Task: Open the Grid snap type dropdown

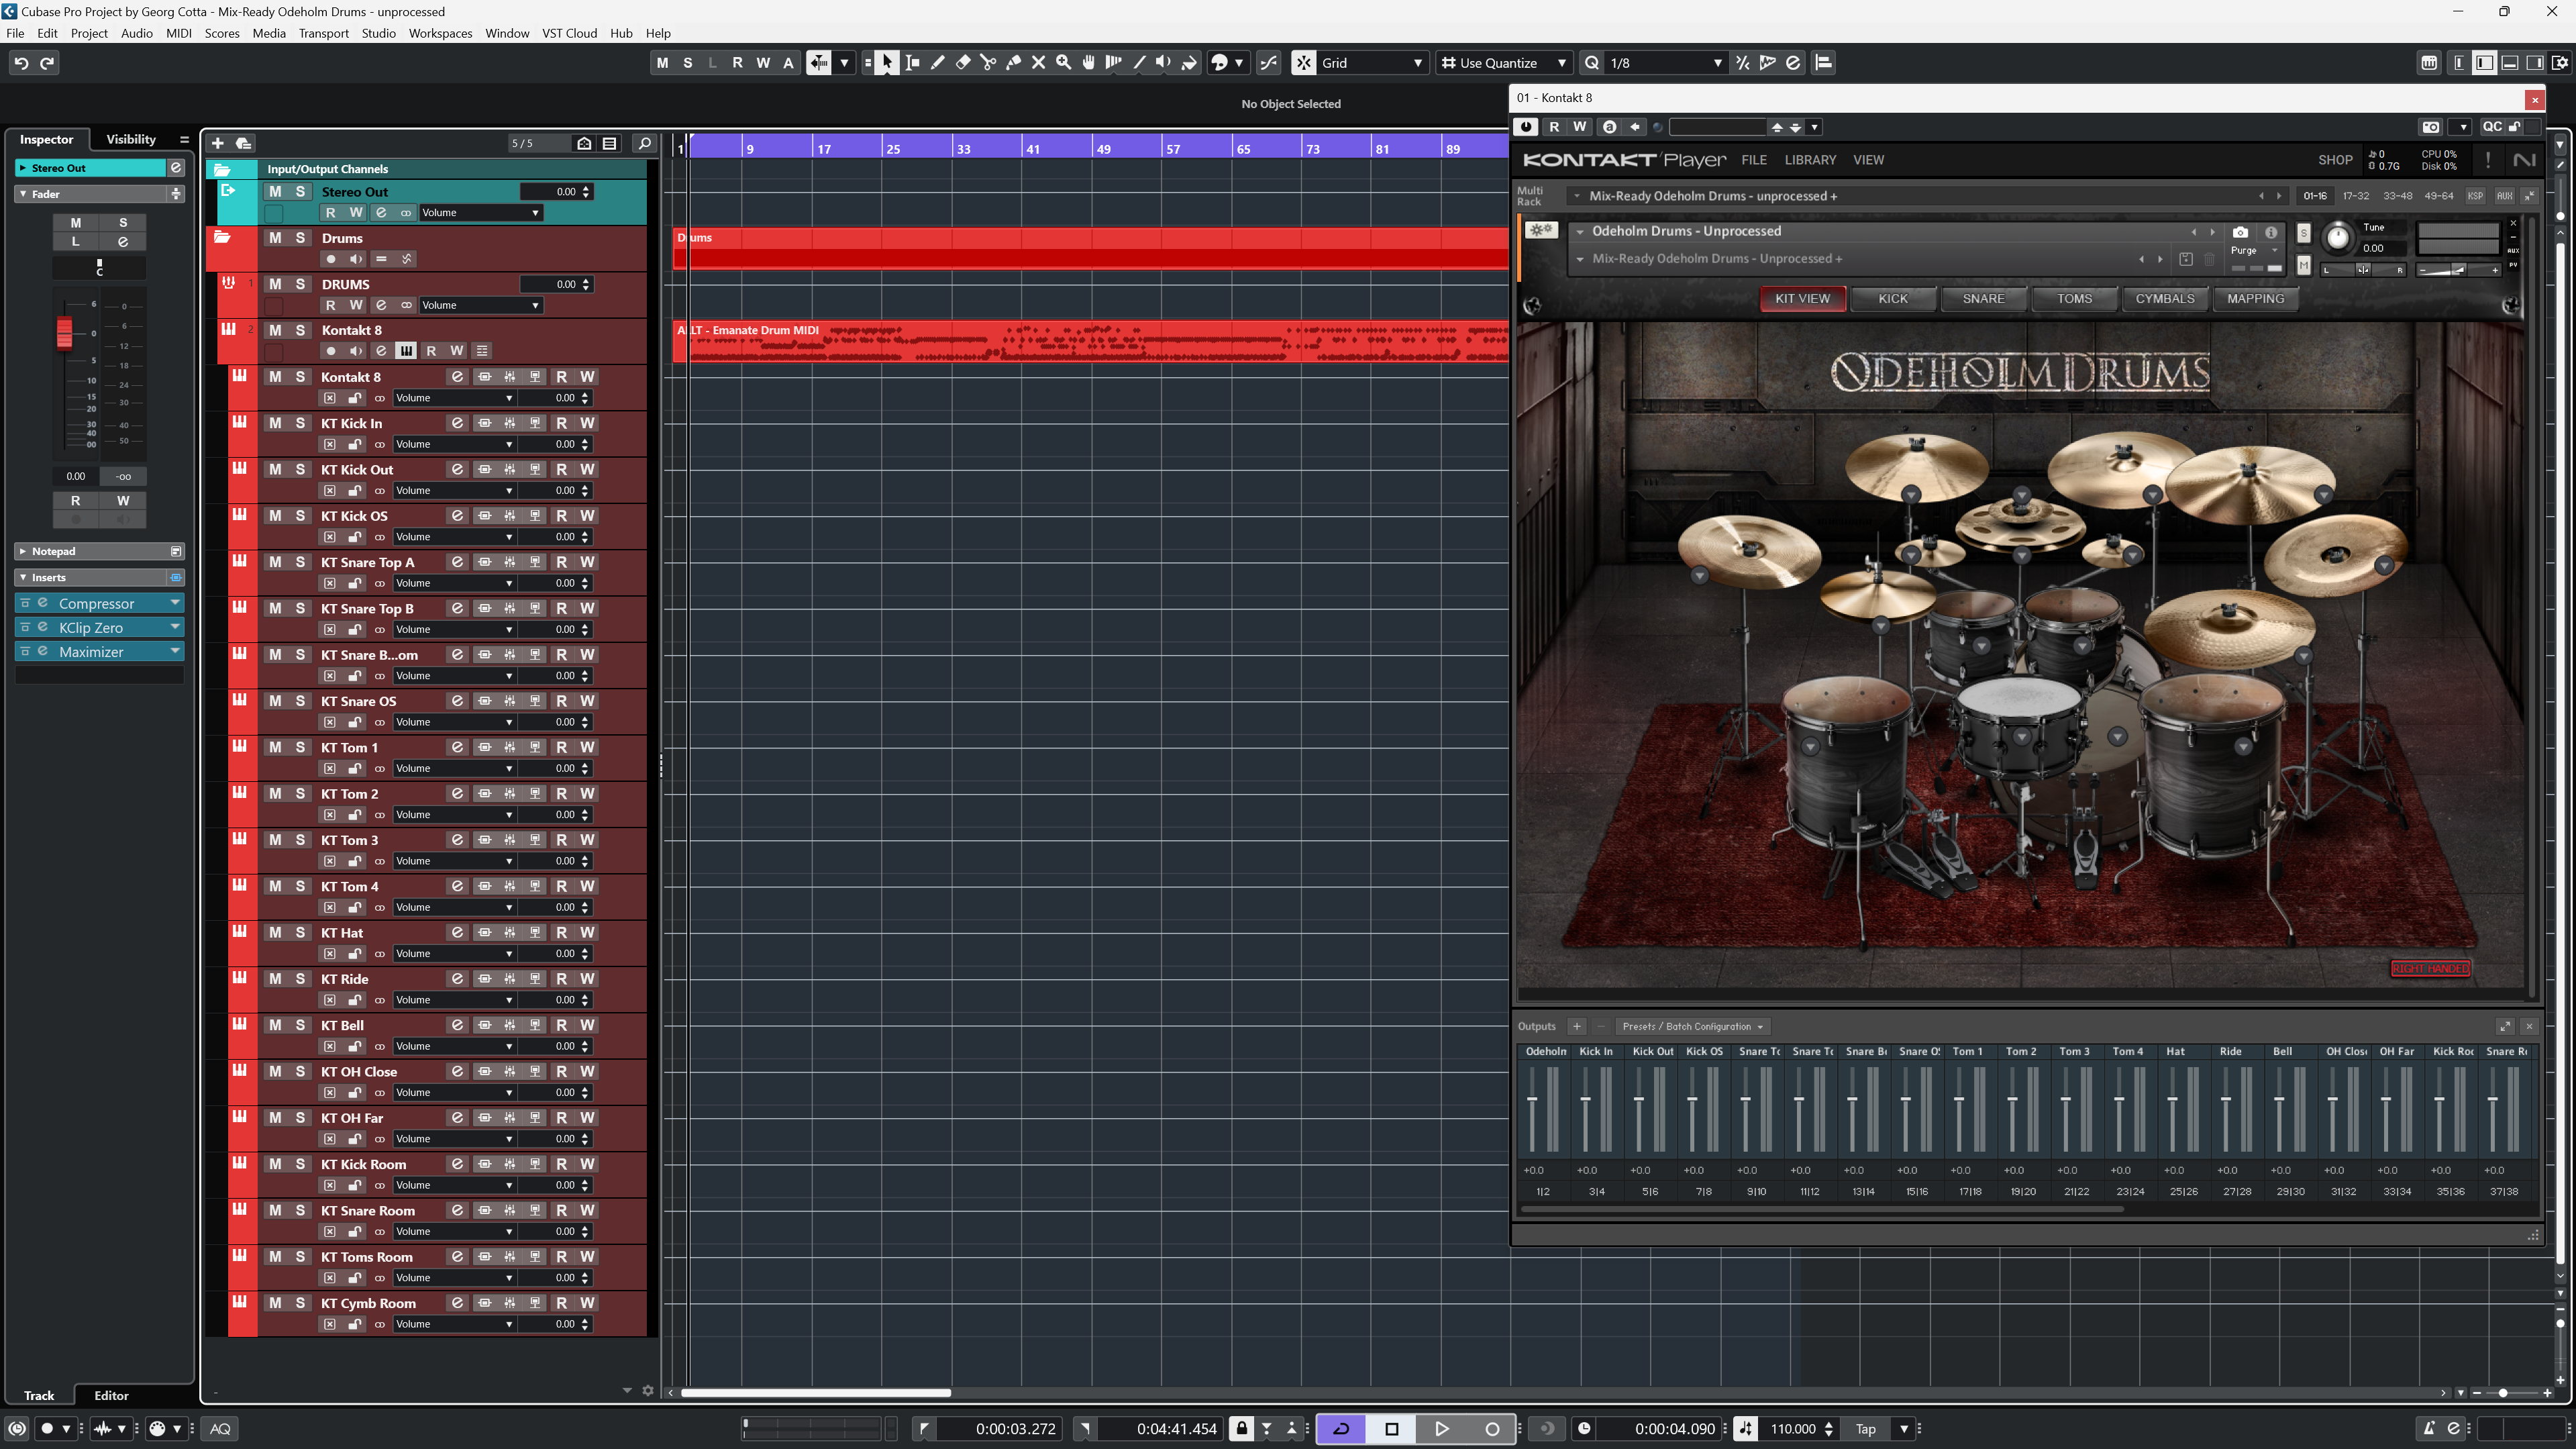Action: pos(1416,62)
